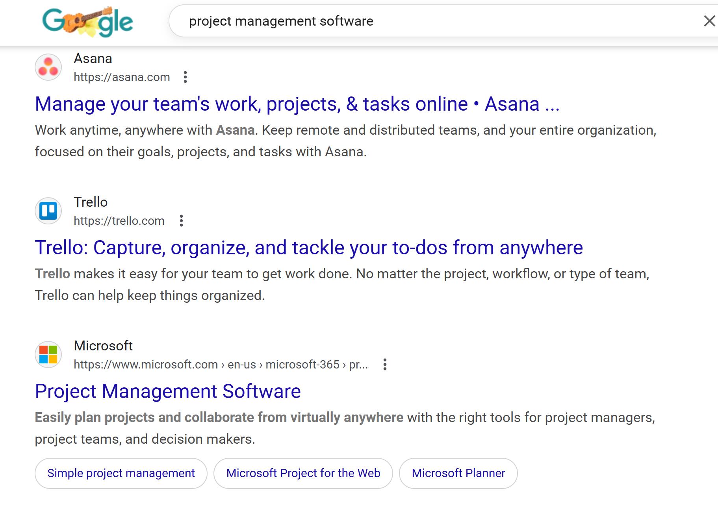The height and width of the screenshot is (511, 718).
Task: Open the more-options dots beside the Microsoft URL
Action: [385, 365]
